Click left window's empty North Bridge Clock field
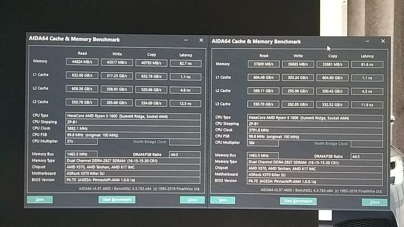 tap(185, 142)
